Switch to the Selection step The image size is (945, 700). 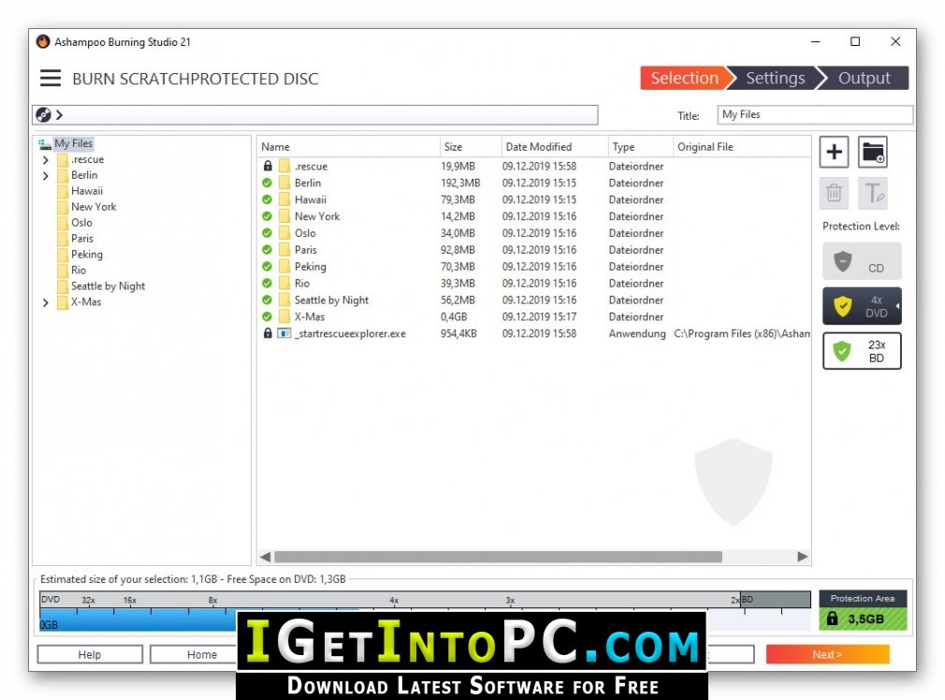point(684,78)
